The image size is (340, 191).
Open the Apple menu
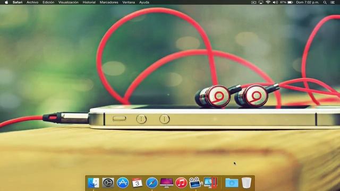coord(6,2)
